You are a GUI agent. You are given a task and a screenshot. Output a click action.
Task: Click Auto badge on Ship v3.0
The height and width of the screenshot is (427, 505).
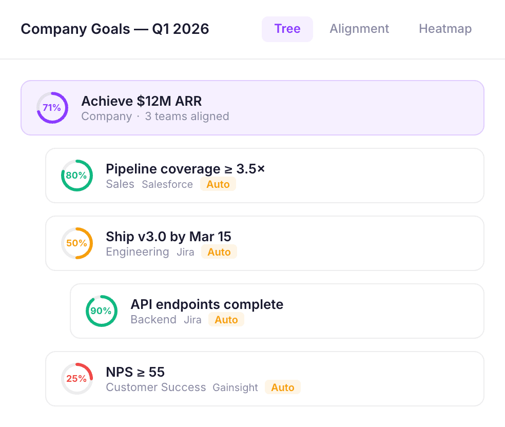point(219,252)
